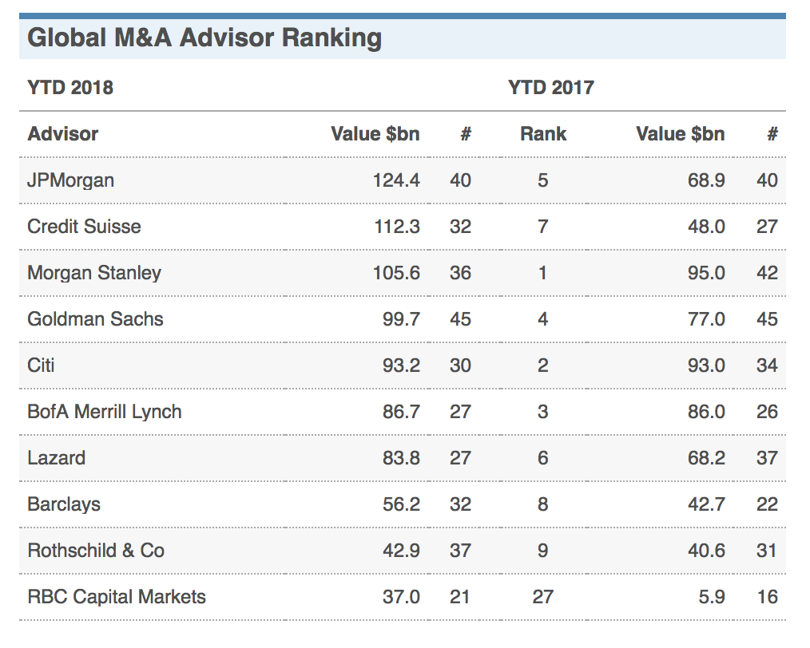Click the Rank column header
The width and height of the screenshot is (810, 648).
pos(543,134)
